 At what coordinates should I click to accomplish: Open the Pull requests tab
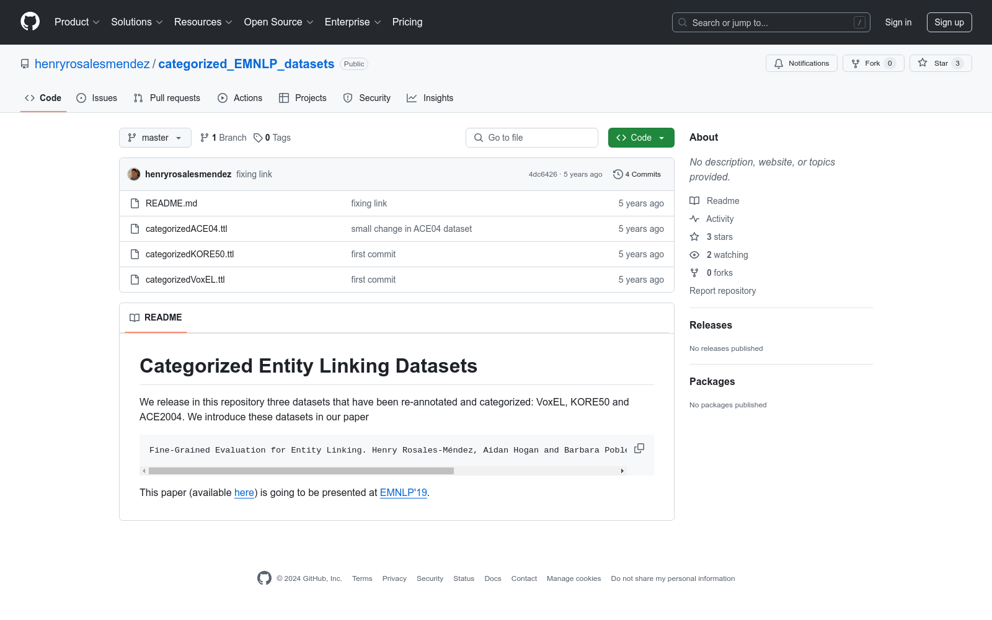pyautogui.click(x=167, y=98)
